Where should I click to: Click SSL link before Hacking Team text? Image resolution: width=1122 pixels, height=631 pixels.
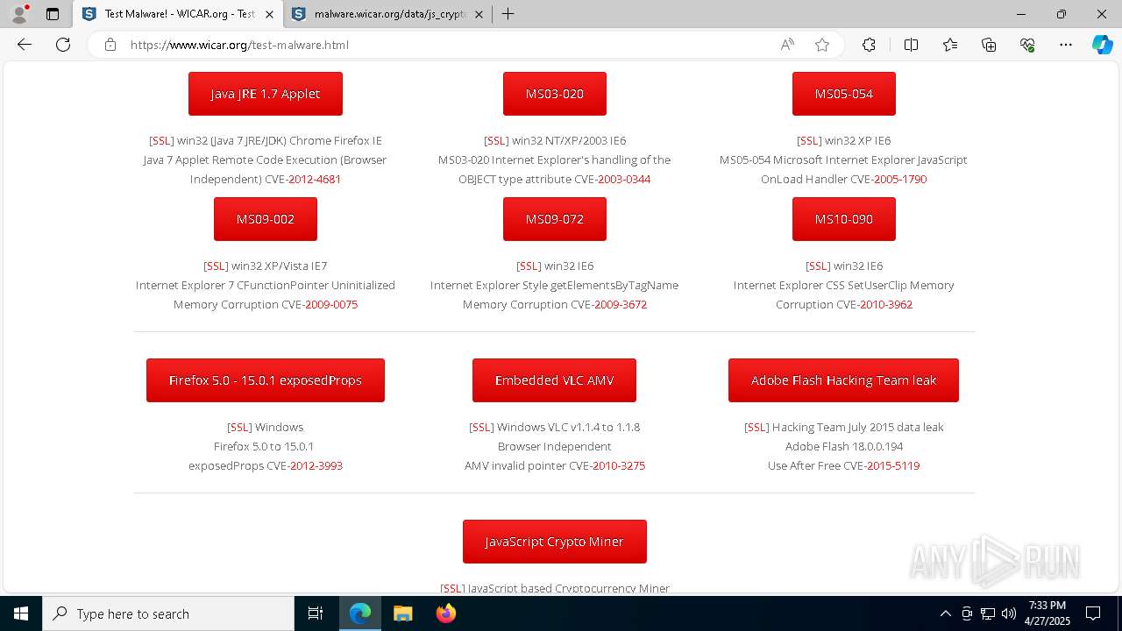click(756, 427)
